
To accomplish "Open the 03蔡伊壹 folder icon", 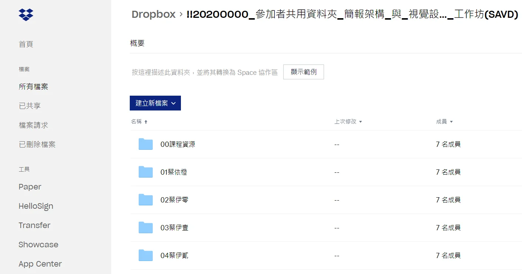I will [146, 228].
